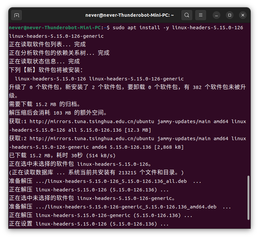259x238 pixels.
Task: Click line '已下载 15.2 MB, 耗时 30秒 (514 kB/s)'
Action: 62,156
